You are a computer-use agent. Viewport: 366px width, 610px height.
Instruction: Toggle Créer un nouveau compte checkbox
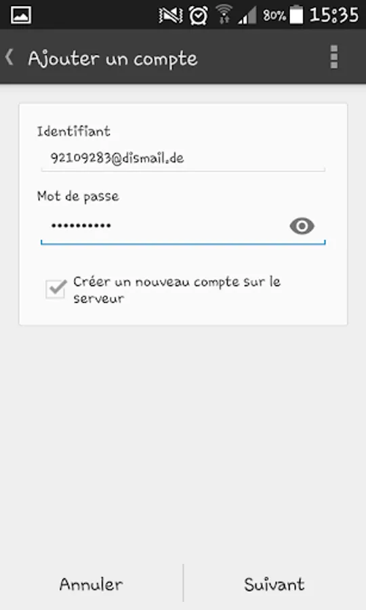[56, 289]
